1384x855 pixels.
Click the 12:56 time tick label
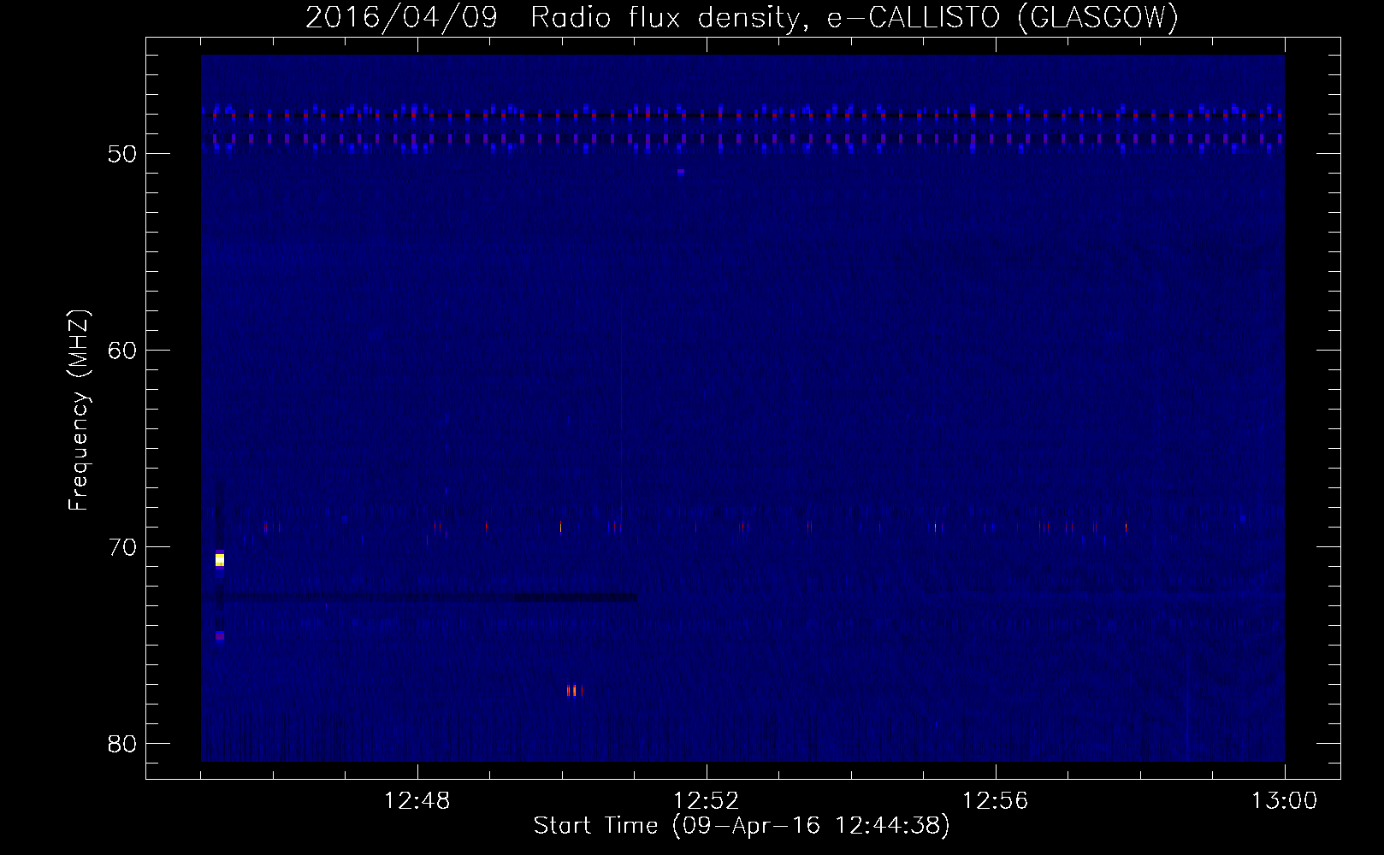pyautogui.click(x=996, y=801)
